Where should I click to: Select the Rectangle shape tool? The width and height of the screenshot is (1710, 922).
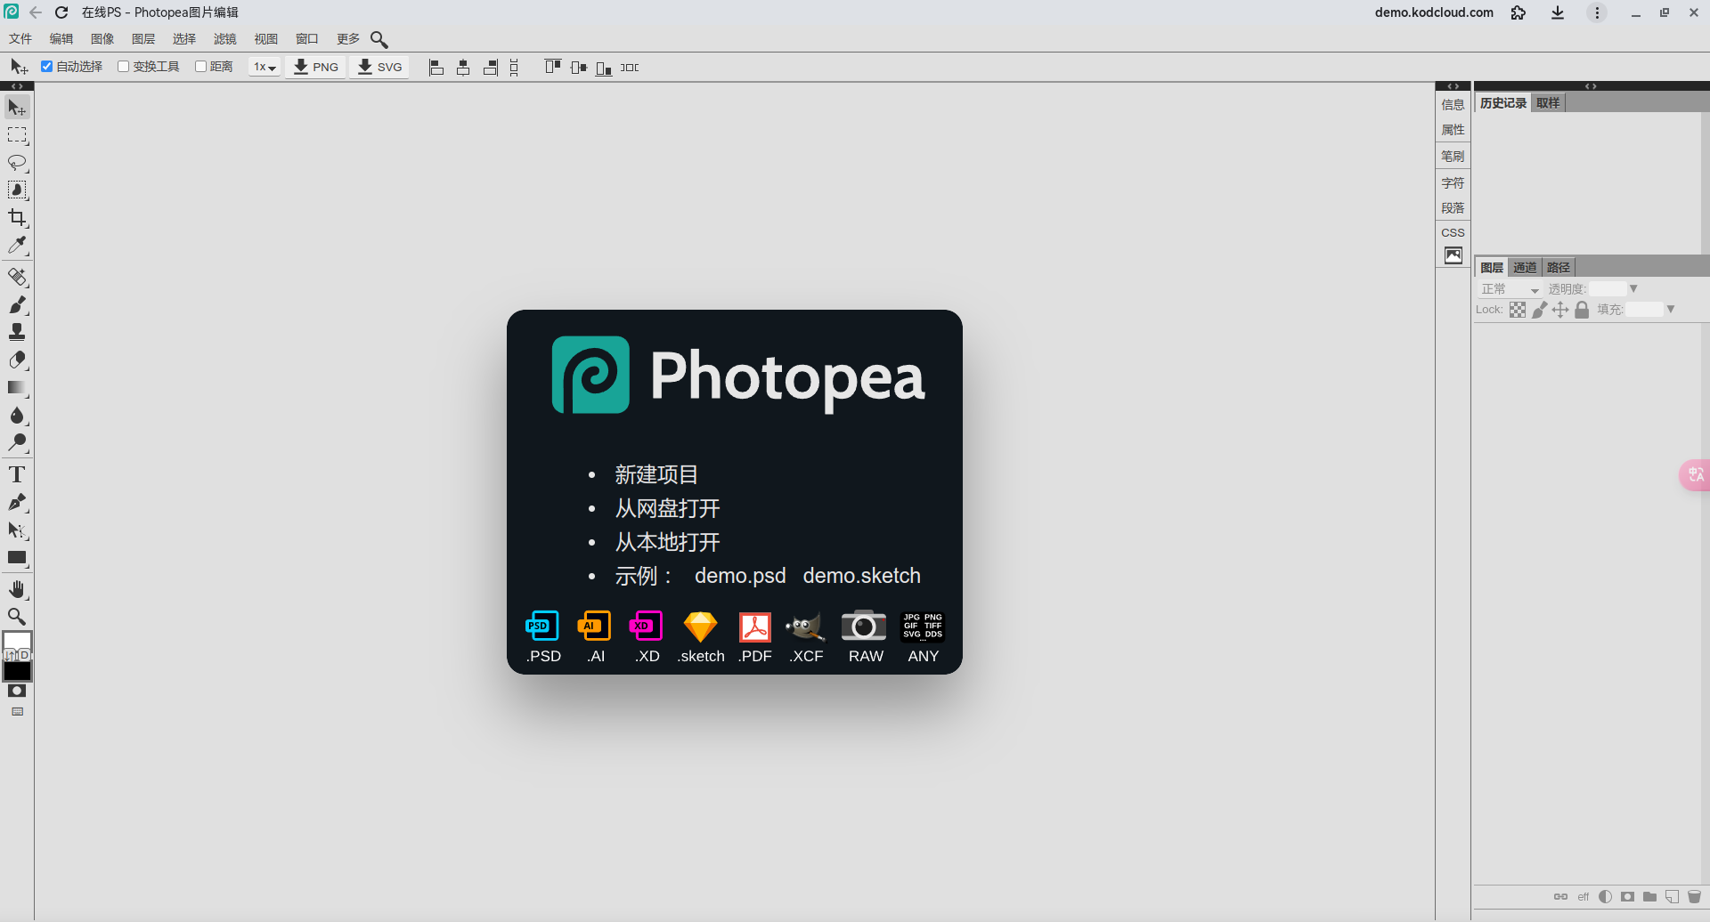coord(17,558)
